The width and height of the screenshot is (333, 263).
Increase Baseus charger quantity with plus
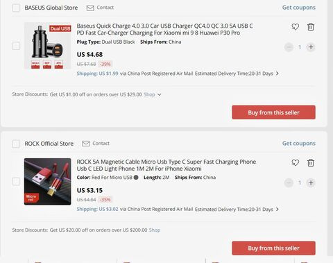click(311, 47)
